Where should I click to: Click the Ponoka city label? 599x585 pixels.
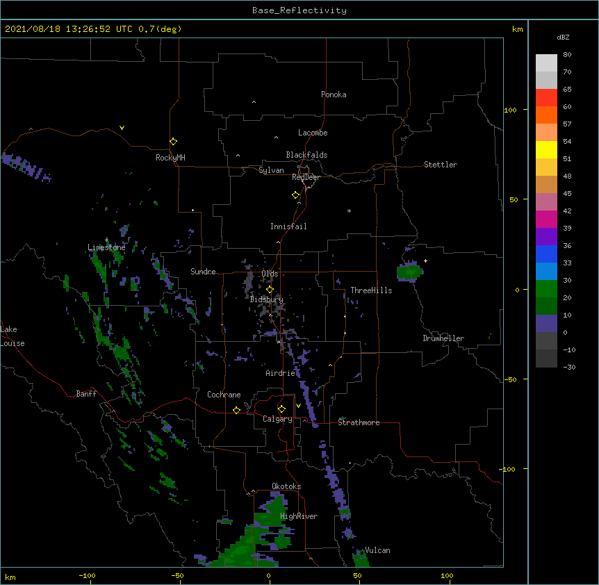pos(334,94)
